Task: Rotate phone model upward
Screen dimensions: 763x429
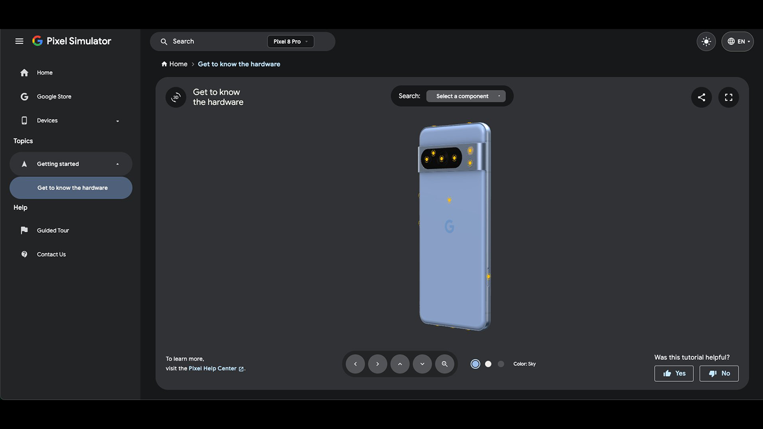Action: click(x=400, y=364)
